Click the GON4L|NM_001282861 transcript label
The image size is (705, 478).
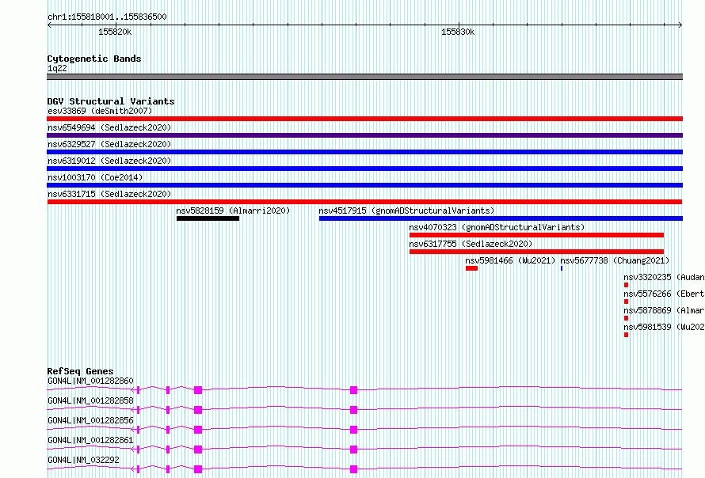[x=90, y=440]
